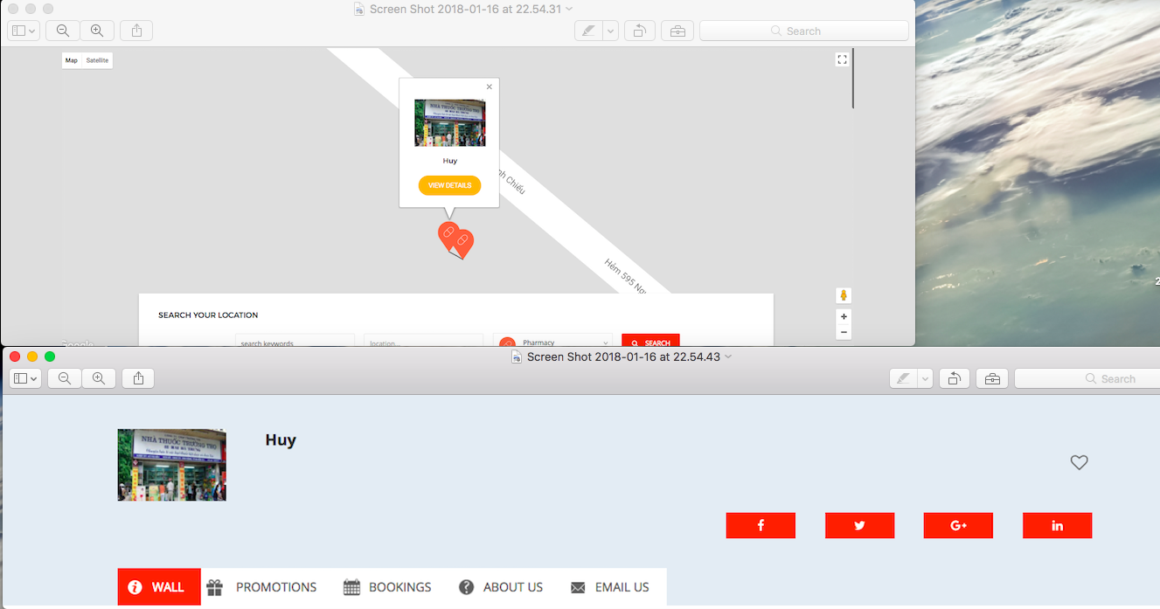This screenshot has width=1160, height=609.
Task: Drop the Street View pegman on the map
Action: coord(844,295)
